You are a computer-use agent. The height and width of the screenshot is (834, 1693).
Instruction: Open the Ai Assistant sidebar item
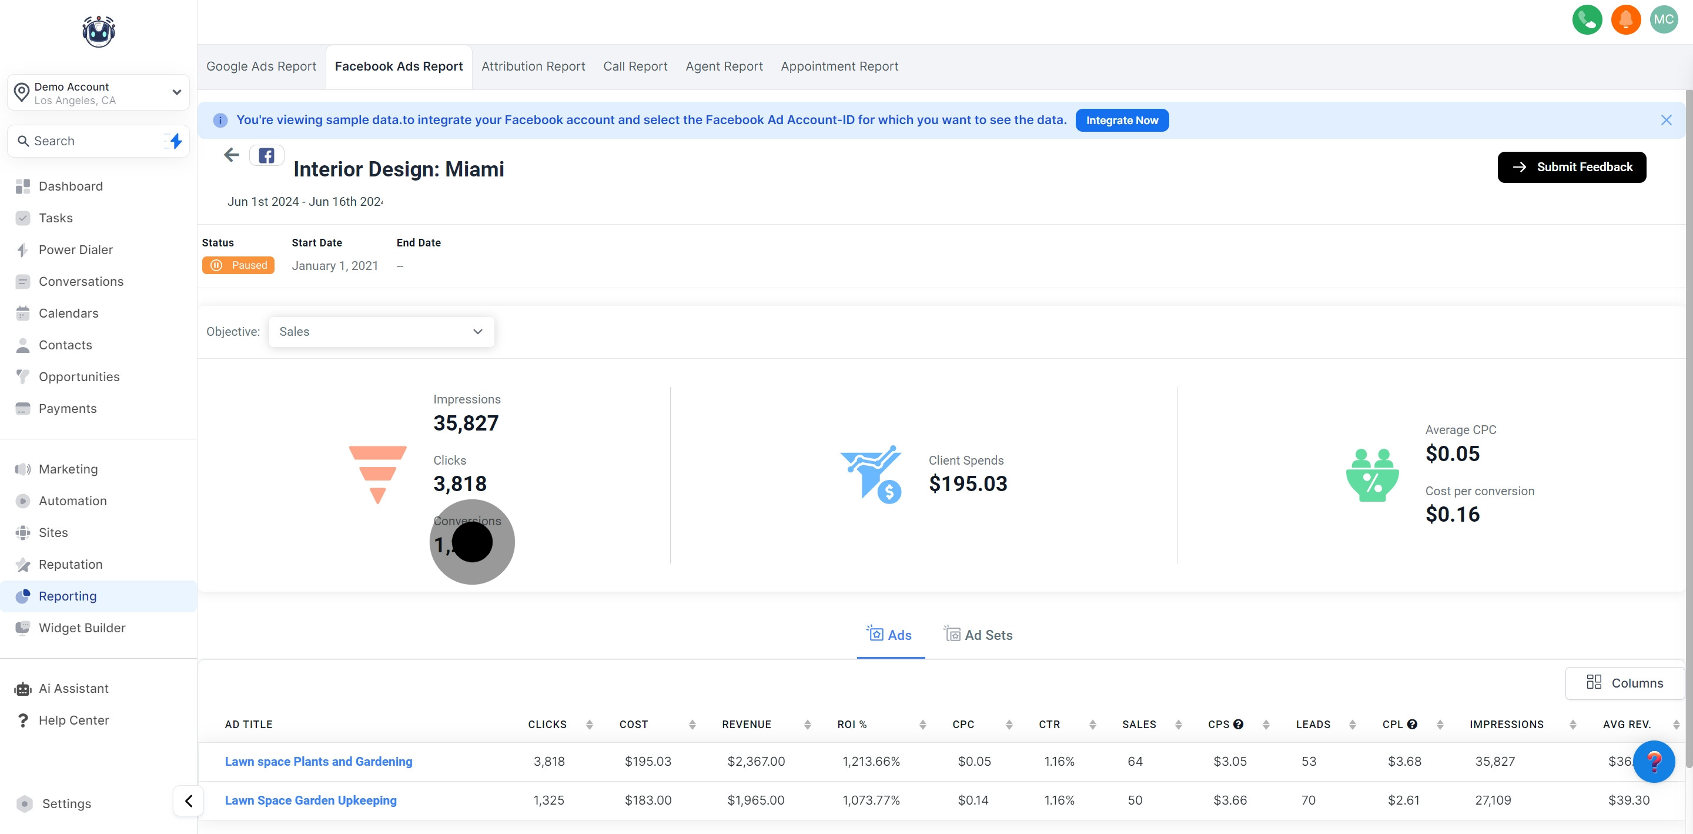pos(73,688)
